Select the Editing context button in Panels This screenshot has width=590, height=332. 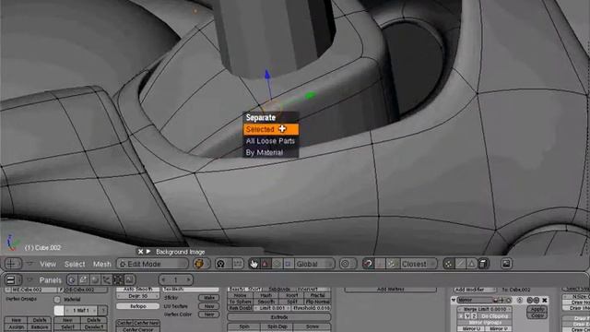(118, 279)
